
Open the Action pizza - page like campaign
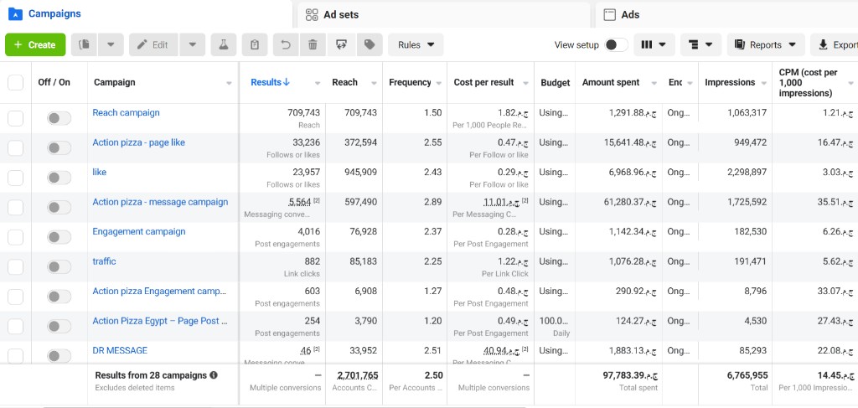(138, 142)
